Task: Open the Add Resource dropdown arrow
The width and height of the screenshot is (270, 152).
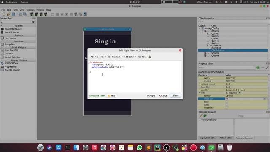Action: 105,57
